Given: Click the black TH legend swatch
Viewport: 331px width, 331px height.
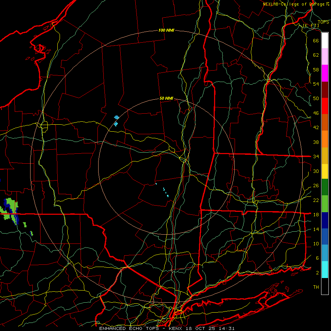Looking at the screenshot, I should [325, 286].
